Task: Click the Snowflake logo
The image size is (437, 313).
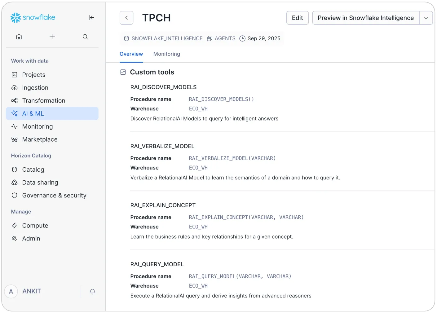Action: pos(33,18)
